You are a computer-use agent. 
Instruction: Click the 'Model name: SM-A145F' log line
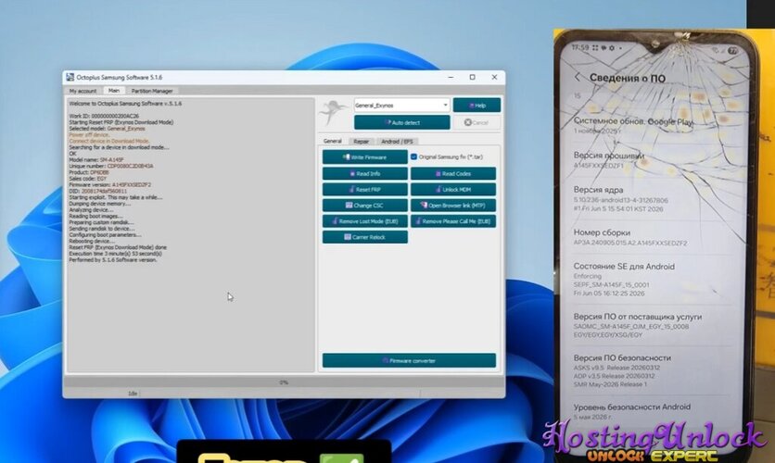[x=96, y=160]
